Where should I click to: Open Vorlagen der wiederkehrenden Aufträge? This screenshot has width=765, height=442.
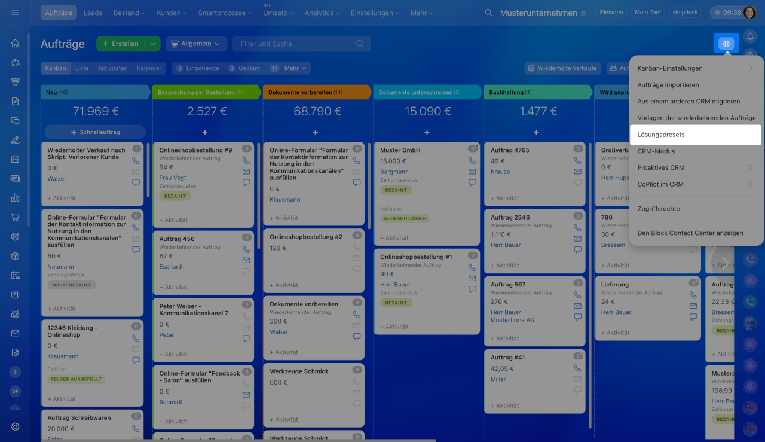(696, 118)
